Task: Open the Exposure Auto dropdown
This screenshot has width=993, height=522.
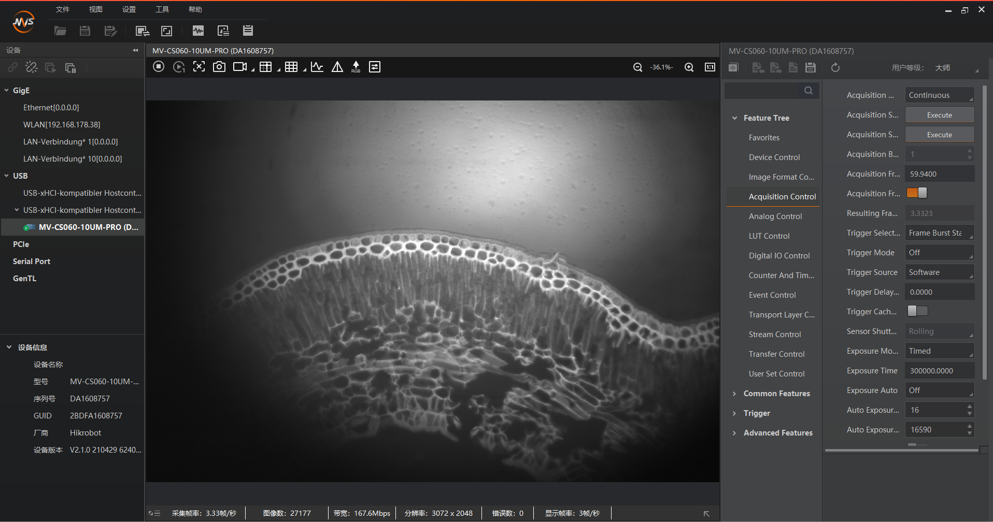Action: (x=939, y=390)
